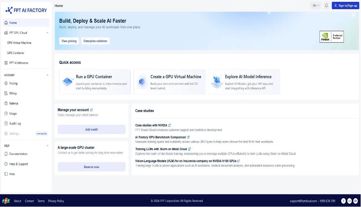Click the Reserve now button

tap(92, 167)
